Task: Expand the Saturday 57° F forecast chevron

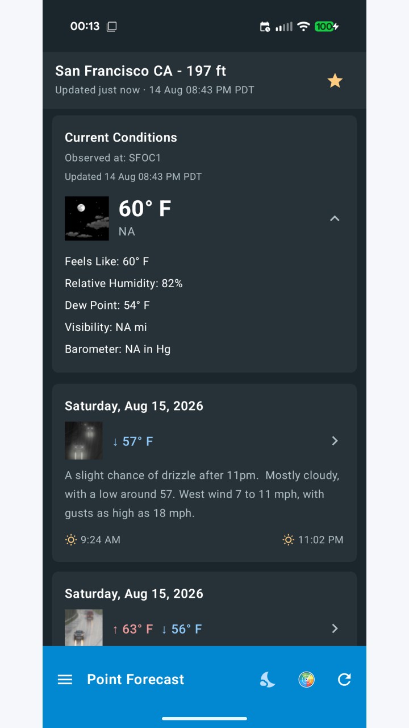Action: (x=335, y=441)
